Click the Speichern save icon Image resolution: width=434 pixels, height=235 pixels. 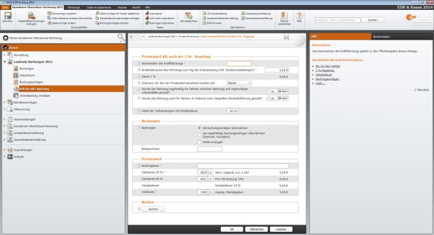[x=7, y=16]
